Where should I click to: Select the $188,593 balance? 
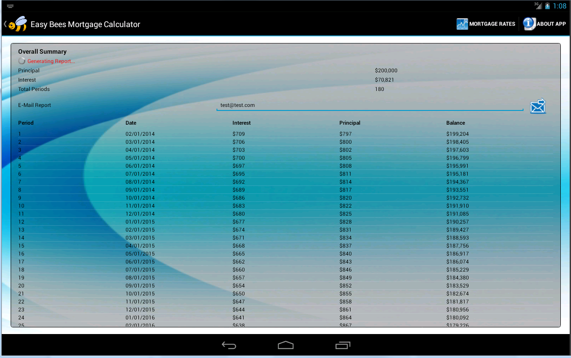point(457,238)
